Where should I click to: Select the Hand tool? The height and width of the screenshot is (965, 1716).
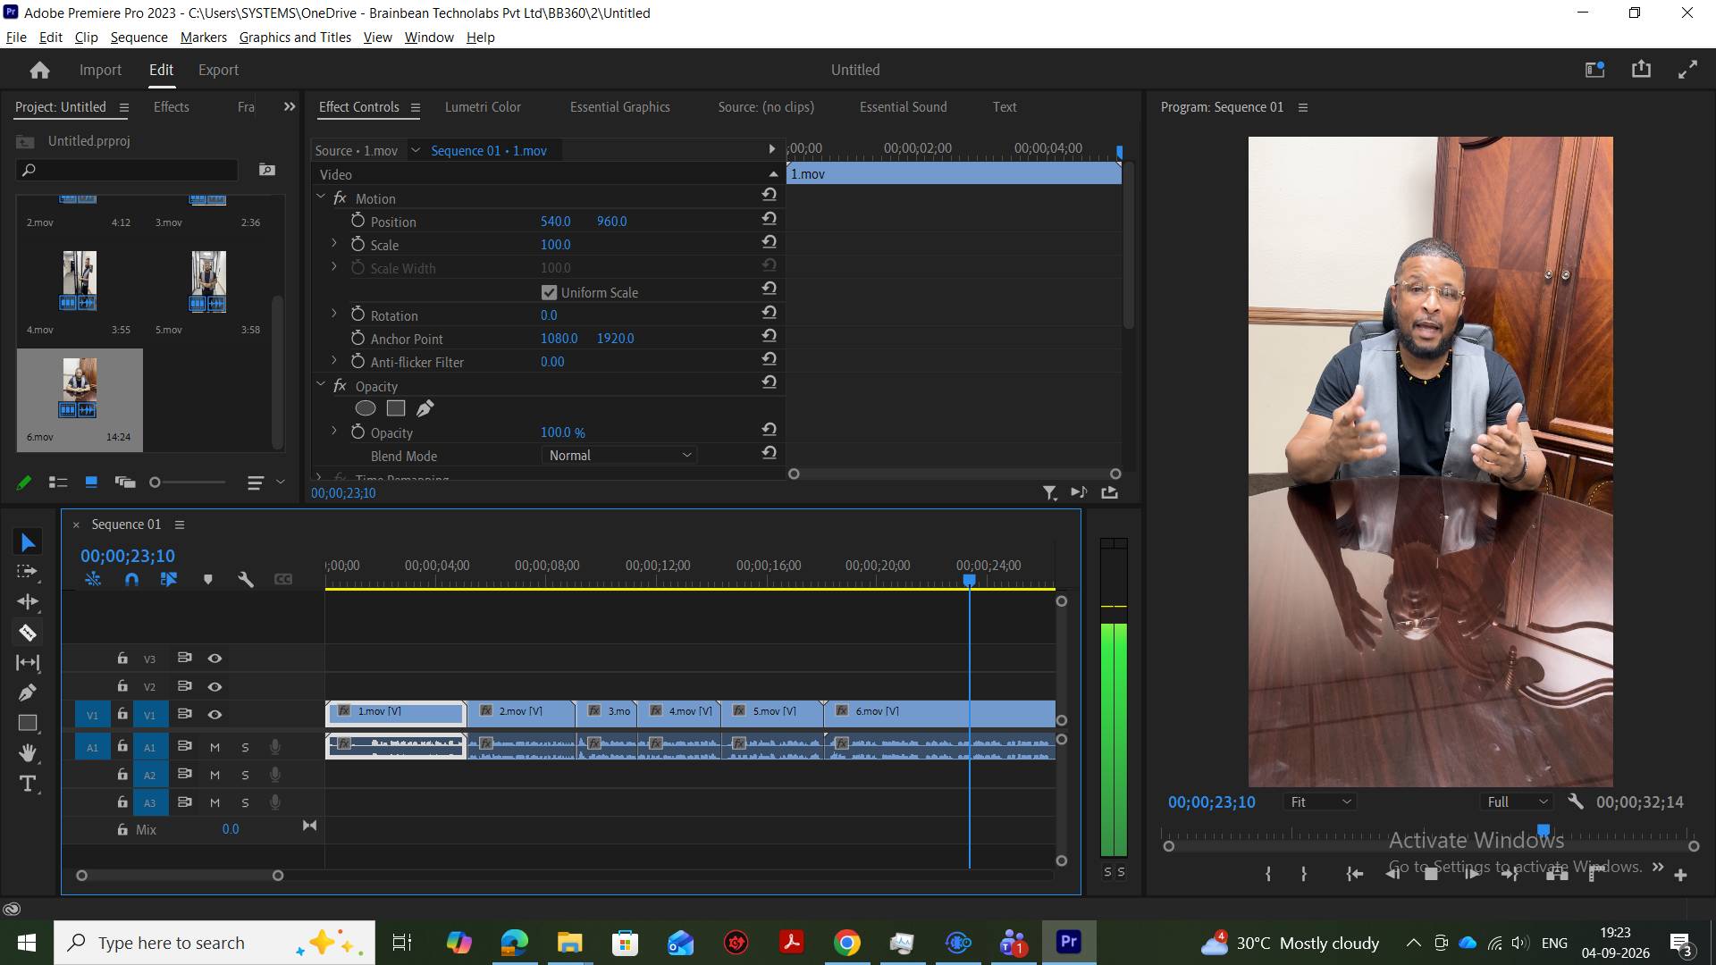click(28, 753)
